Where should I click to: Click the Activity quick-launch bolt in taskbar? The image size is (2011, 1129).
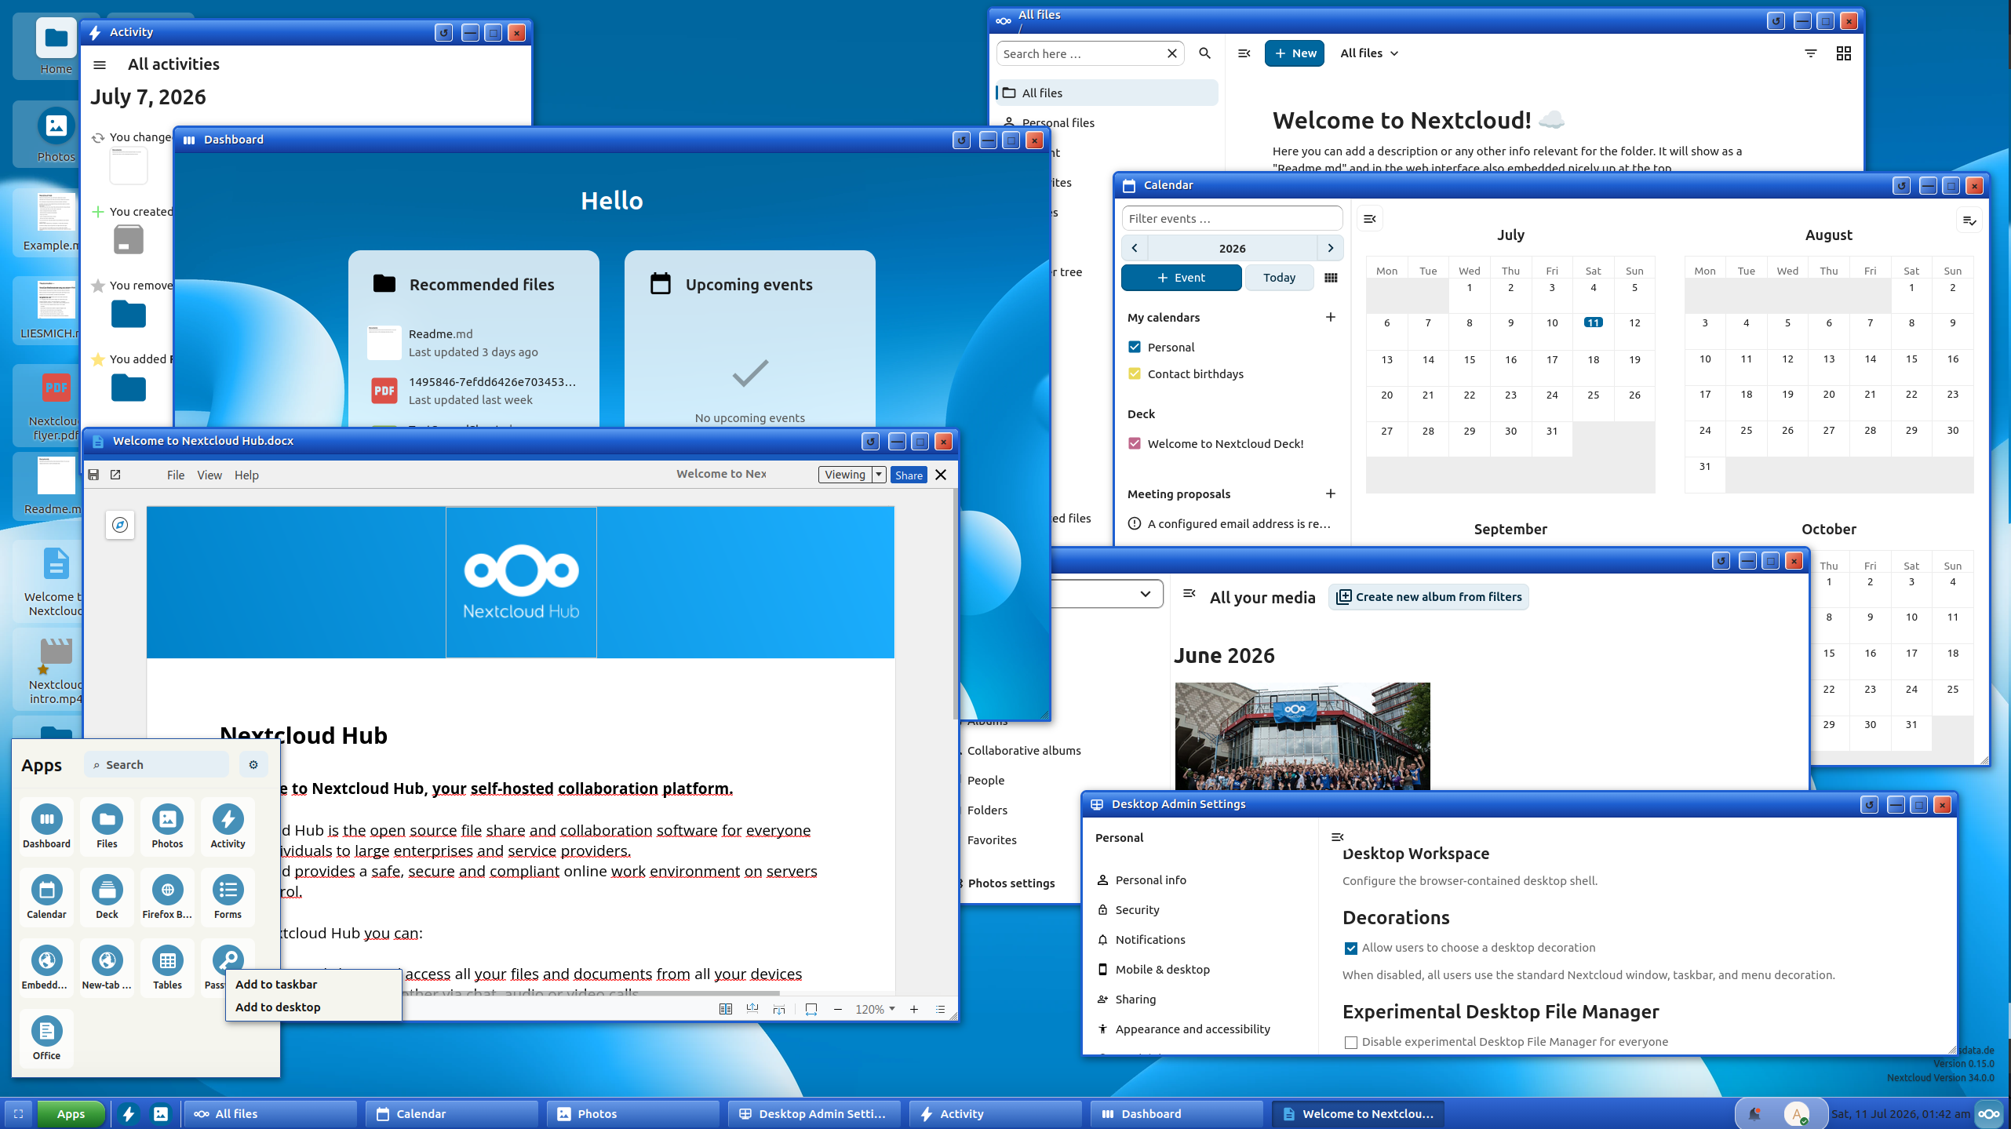pyautogui.click(x=129, y=1113)
